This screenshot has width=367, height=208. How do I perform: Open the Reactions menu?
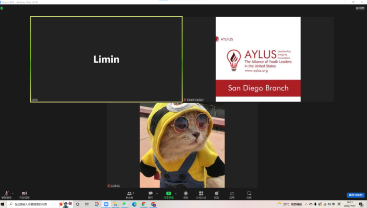click(x=216, y=195)
